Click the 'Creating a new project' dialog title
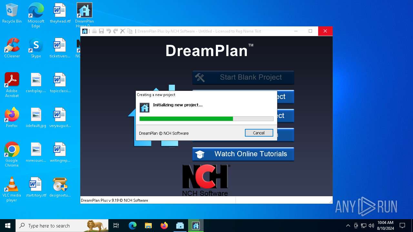The height and width of the screenshot is (232, 413). [156, 95]
